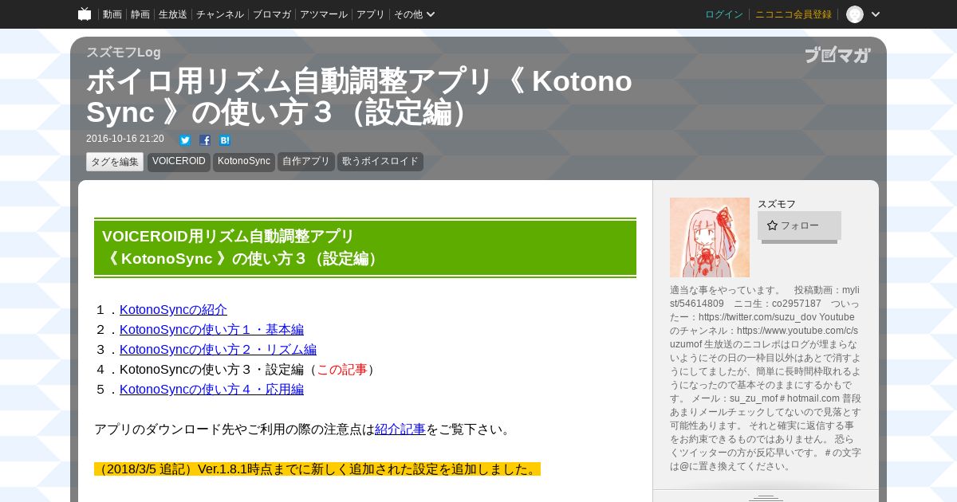Image resolution: width=957 pixels, height=502 pixels.
Task: Click the タグを編集 button
Action: (x=115, y=162)
